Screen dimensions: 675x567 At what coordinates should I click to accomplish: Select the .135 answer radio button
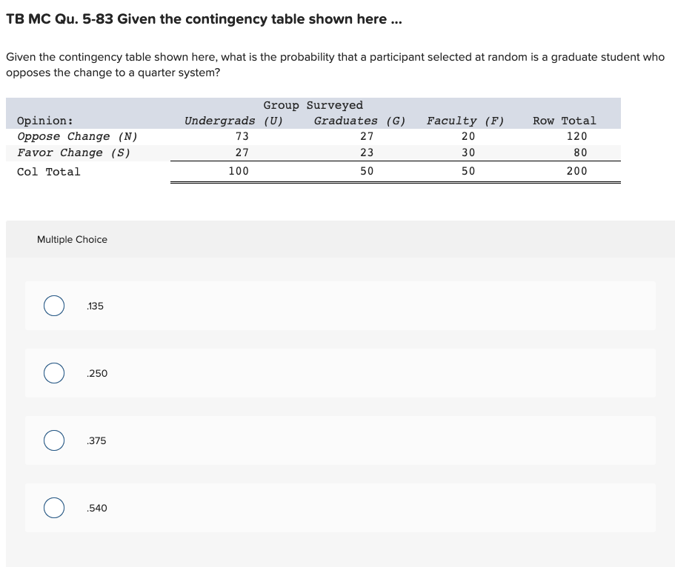click(54, 306)
